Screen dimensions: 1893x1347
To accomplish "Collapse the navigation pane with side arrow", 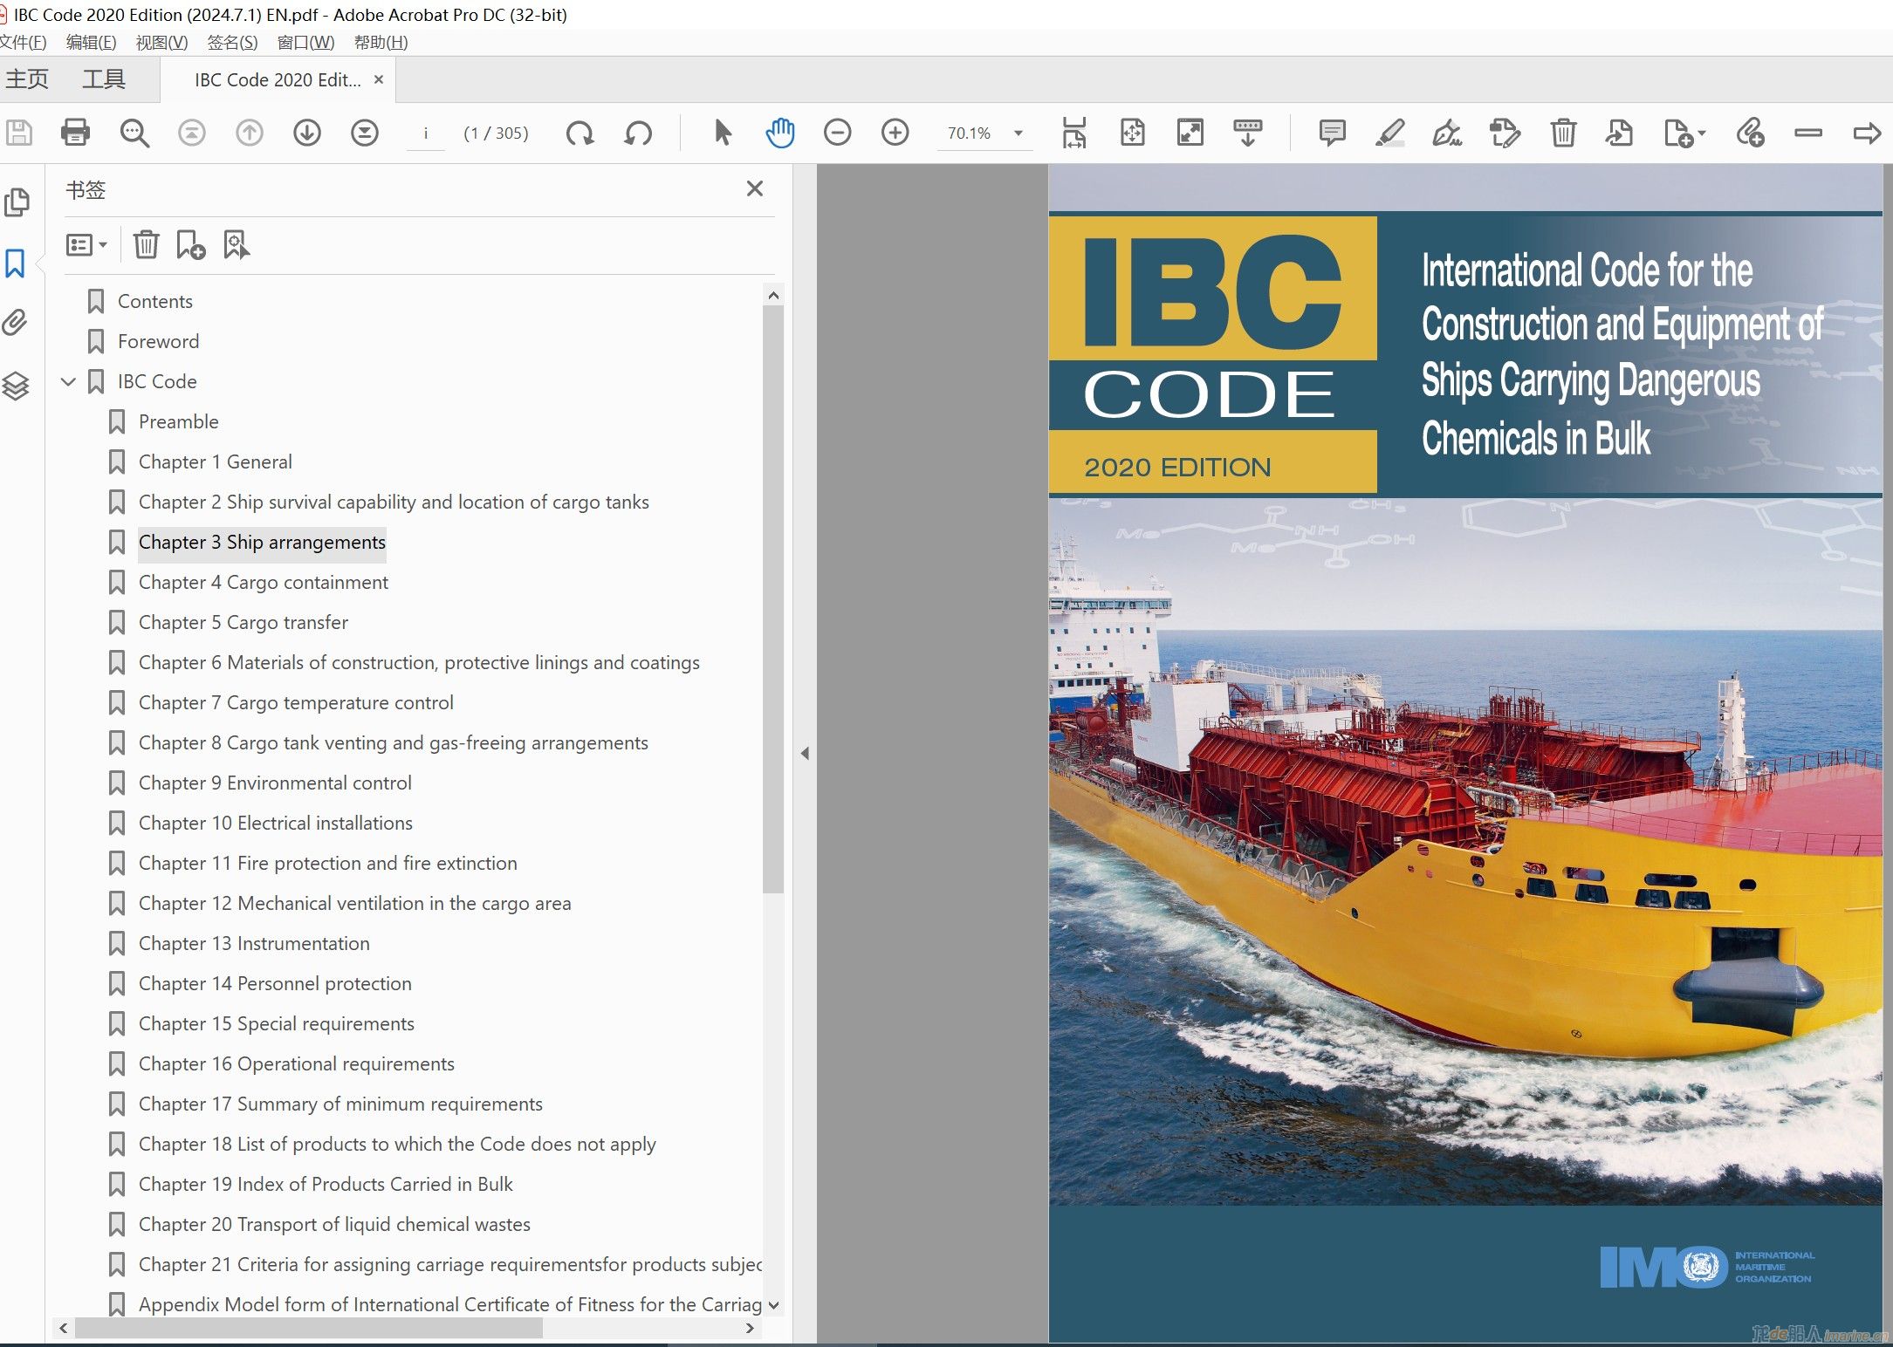I will click(805, 753).
